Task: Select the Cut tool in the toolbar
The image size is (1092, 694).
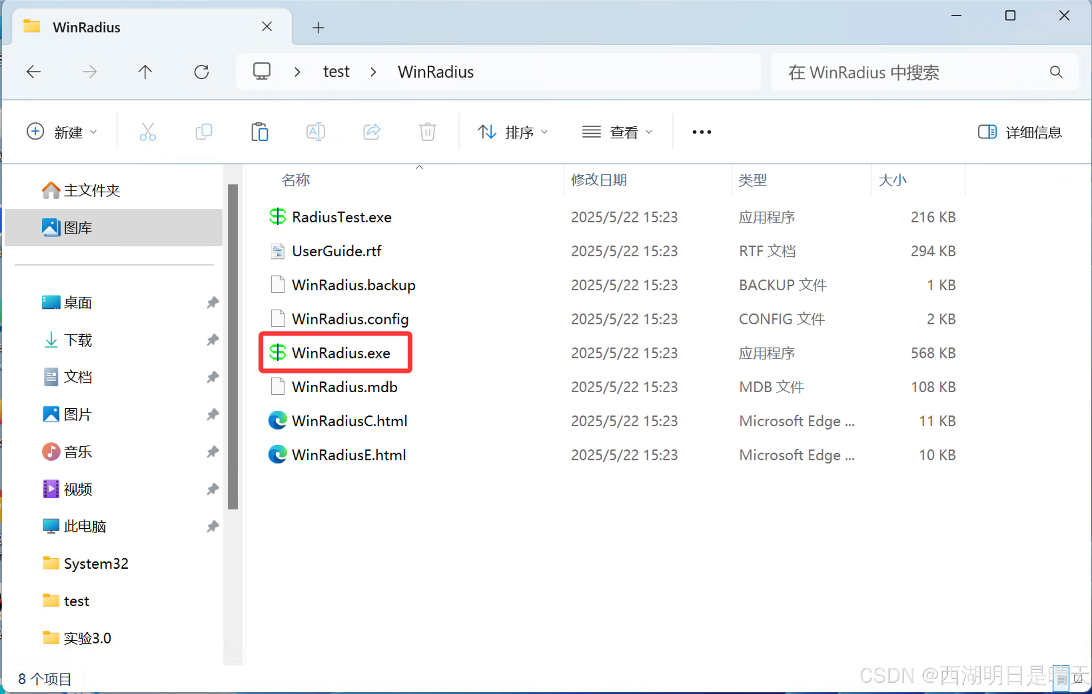Action: [x=148, y=131]
